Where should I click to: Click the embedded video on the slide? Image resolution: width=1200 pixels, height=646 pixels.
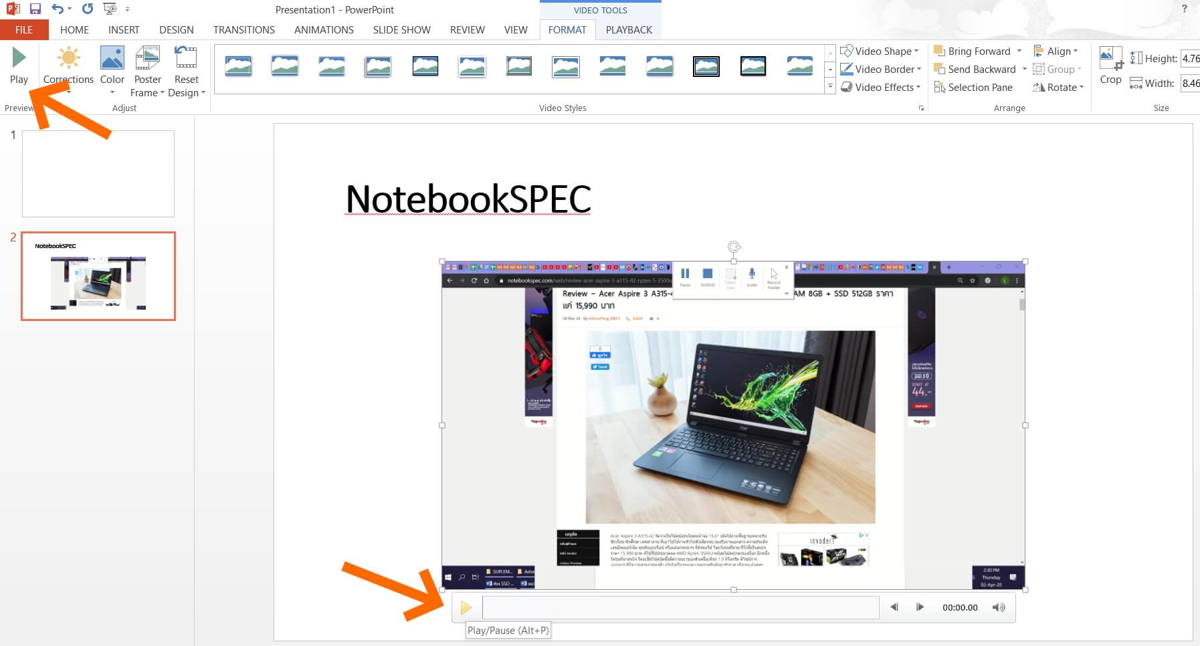coord(733,425)
